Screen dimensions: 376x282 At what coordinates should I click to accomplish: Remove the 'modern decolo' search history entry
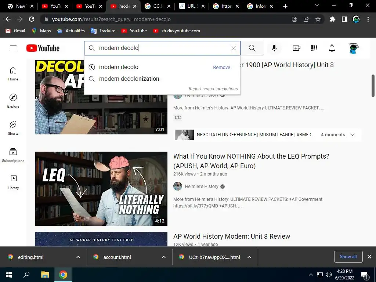click(x=221, y=68)
